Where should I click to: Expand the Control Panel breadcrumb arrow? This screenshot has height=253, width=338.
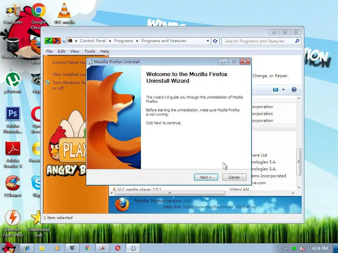pyautogui.click(x=76, y=41)
